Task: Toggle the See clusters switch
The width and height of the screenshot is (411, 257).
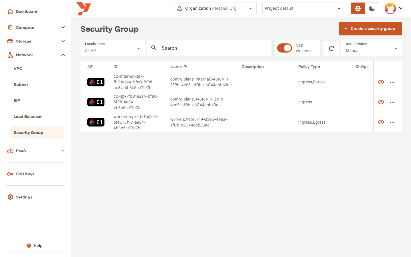Action: coord(285,48)
